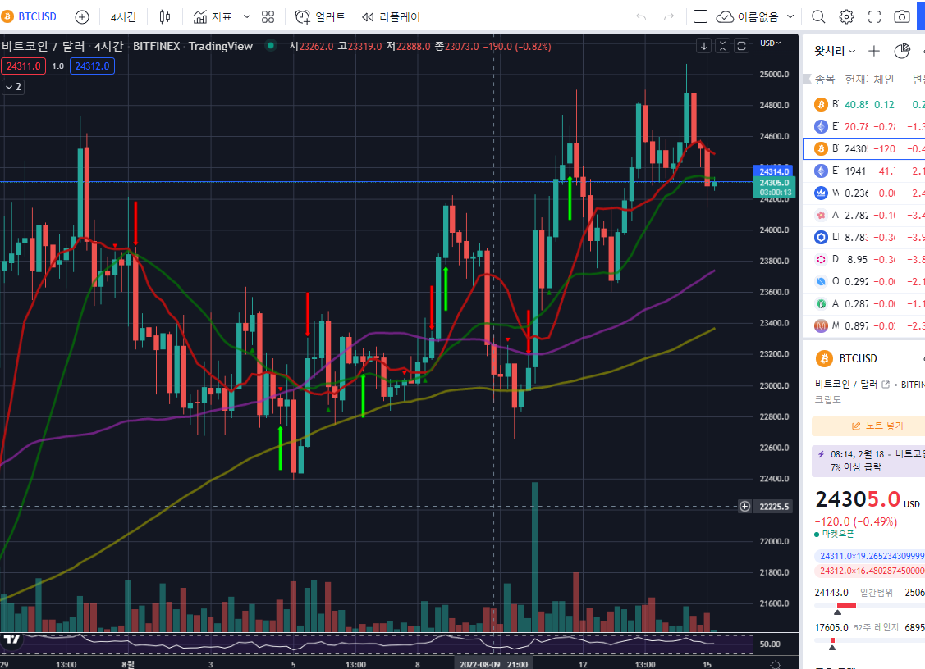Image resolution: width=925 pixels, height=669 pixels.
Task: Open the candlestick chart type menu
Action: pos(165,17)
